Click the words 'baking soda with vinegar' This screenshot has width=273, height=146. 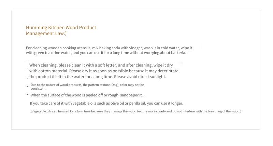[x=121, y=48]
